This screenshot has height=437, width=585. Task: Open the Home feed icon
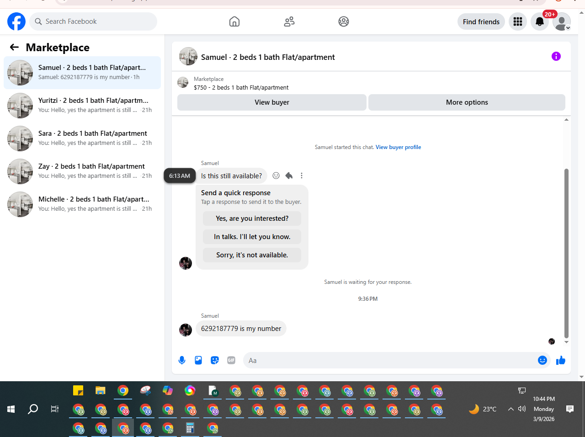(x=234, y=21)
